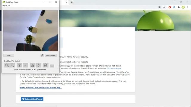191x107 pixels.
Task: Click the translate page icon in the browser toolbar
Action: point(160,7)
